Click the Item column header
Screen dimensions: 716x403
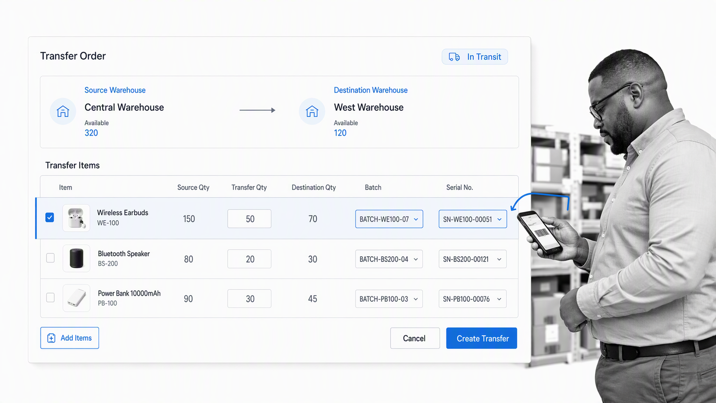66,188
